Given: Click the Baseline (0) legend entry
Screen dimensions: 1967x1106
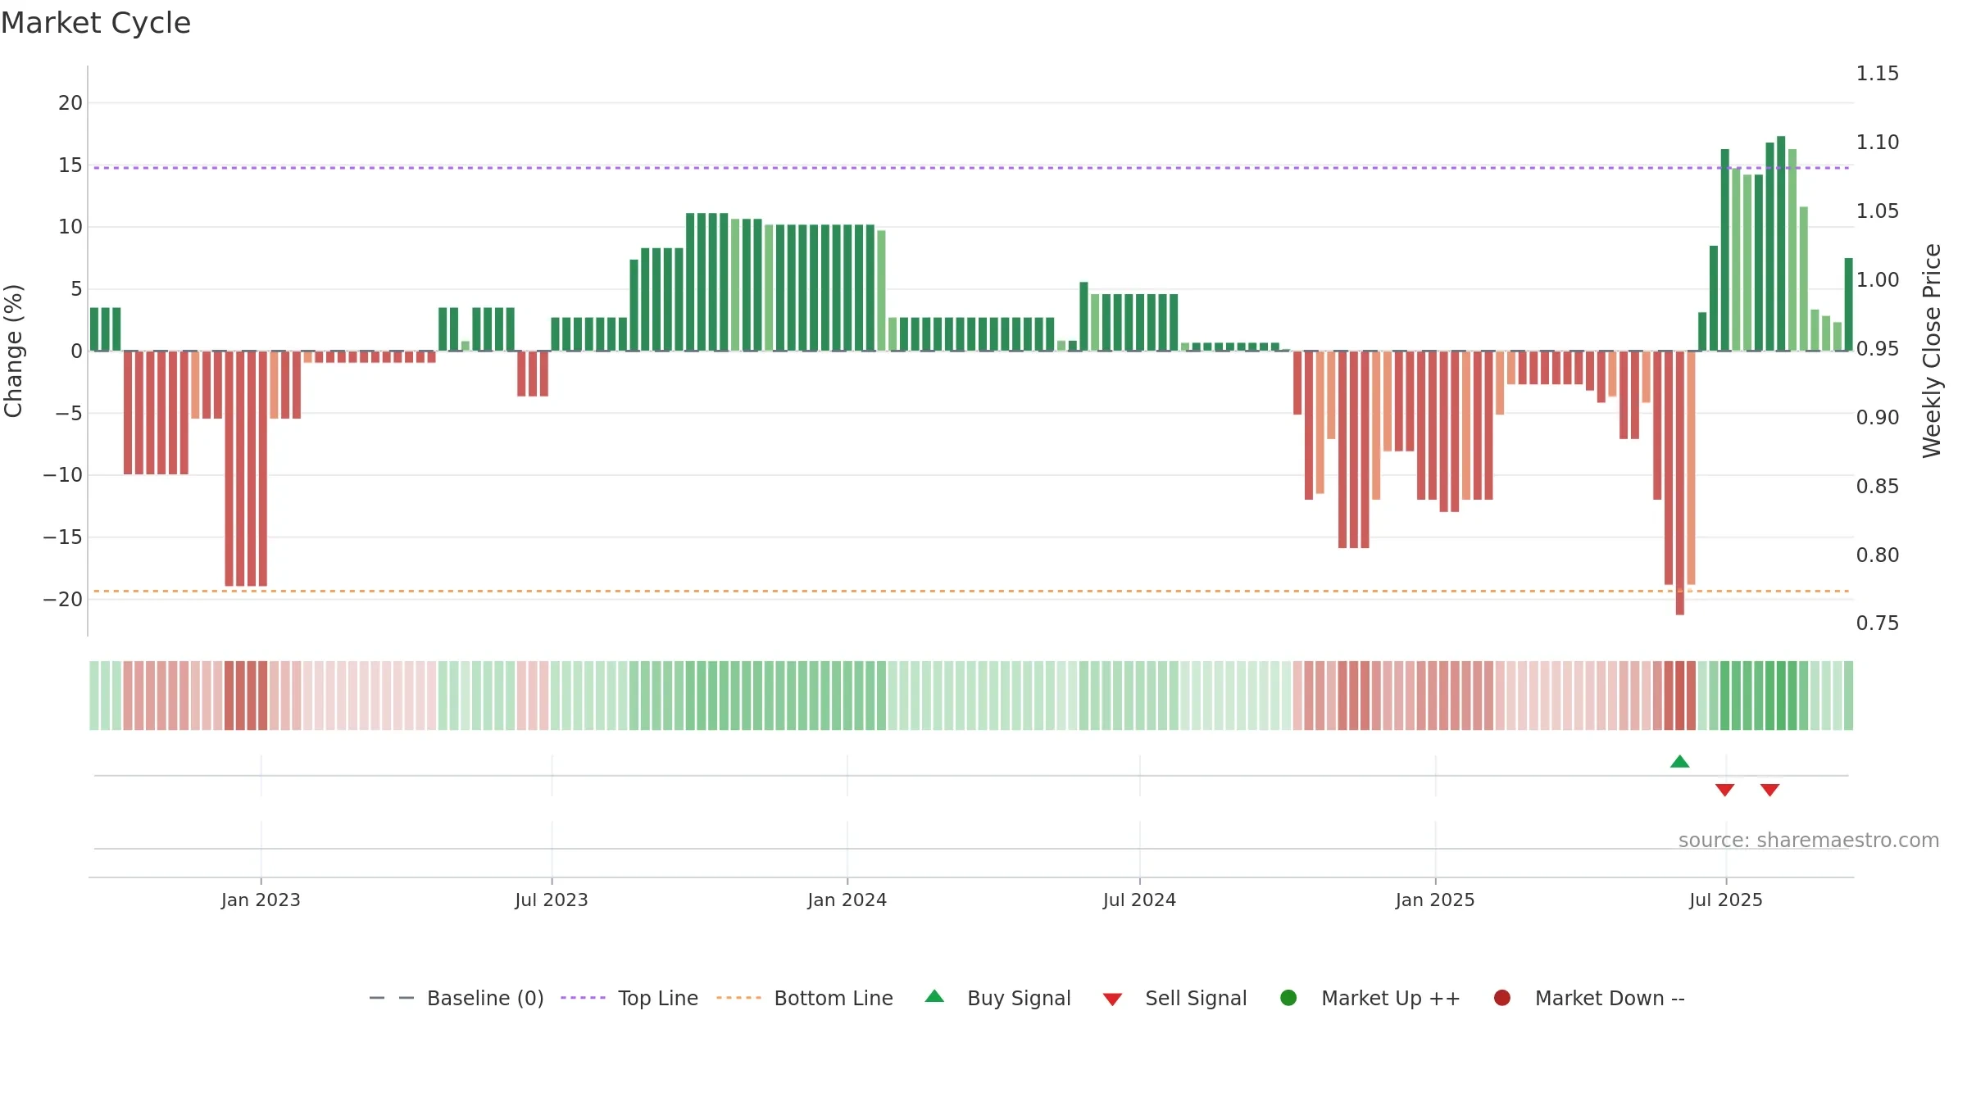Looking at the screenshot, I should pyautogui.click(x=457, y=998).
